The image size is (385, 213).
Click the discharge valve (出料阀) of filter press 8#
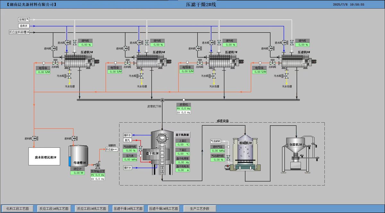pyautogui.click(x=272, y=63)
